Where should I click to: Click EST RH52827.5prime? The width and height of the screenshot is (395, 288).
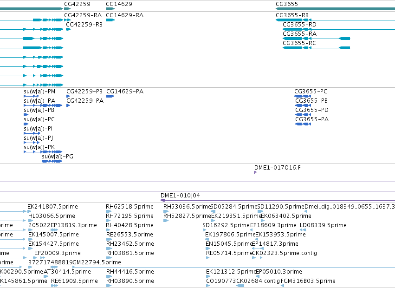click(x=187, y=216)
